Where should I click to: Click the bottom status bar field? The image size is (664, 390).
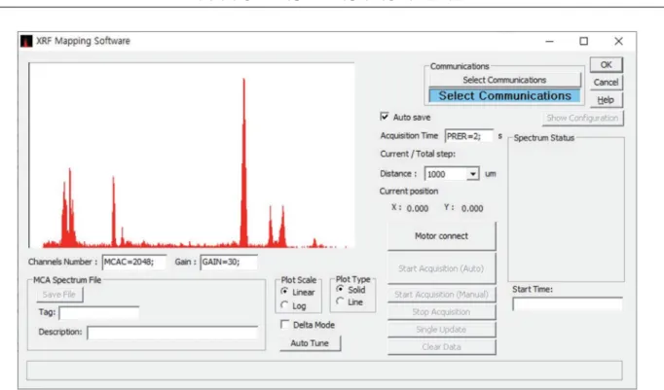(324, 371)
